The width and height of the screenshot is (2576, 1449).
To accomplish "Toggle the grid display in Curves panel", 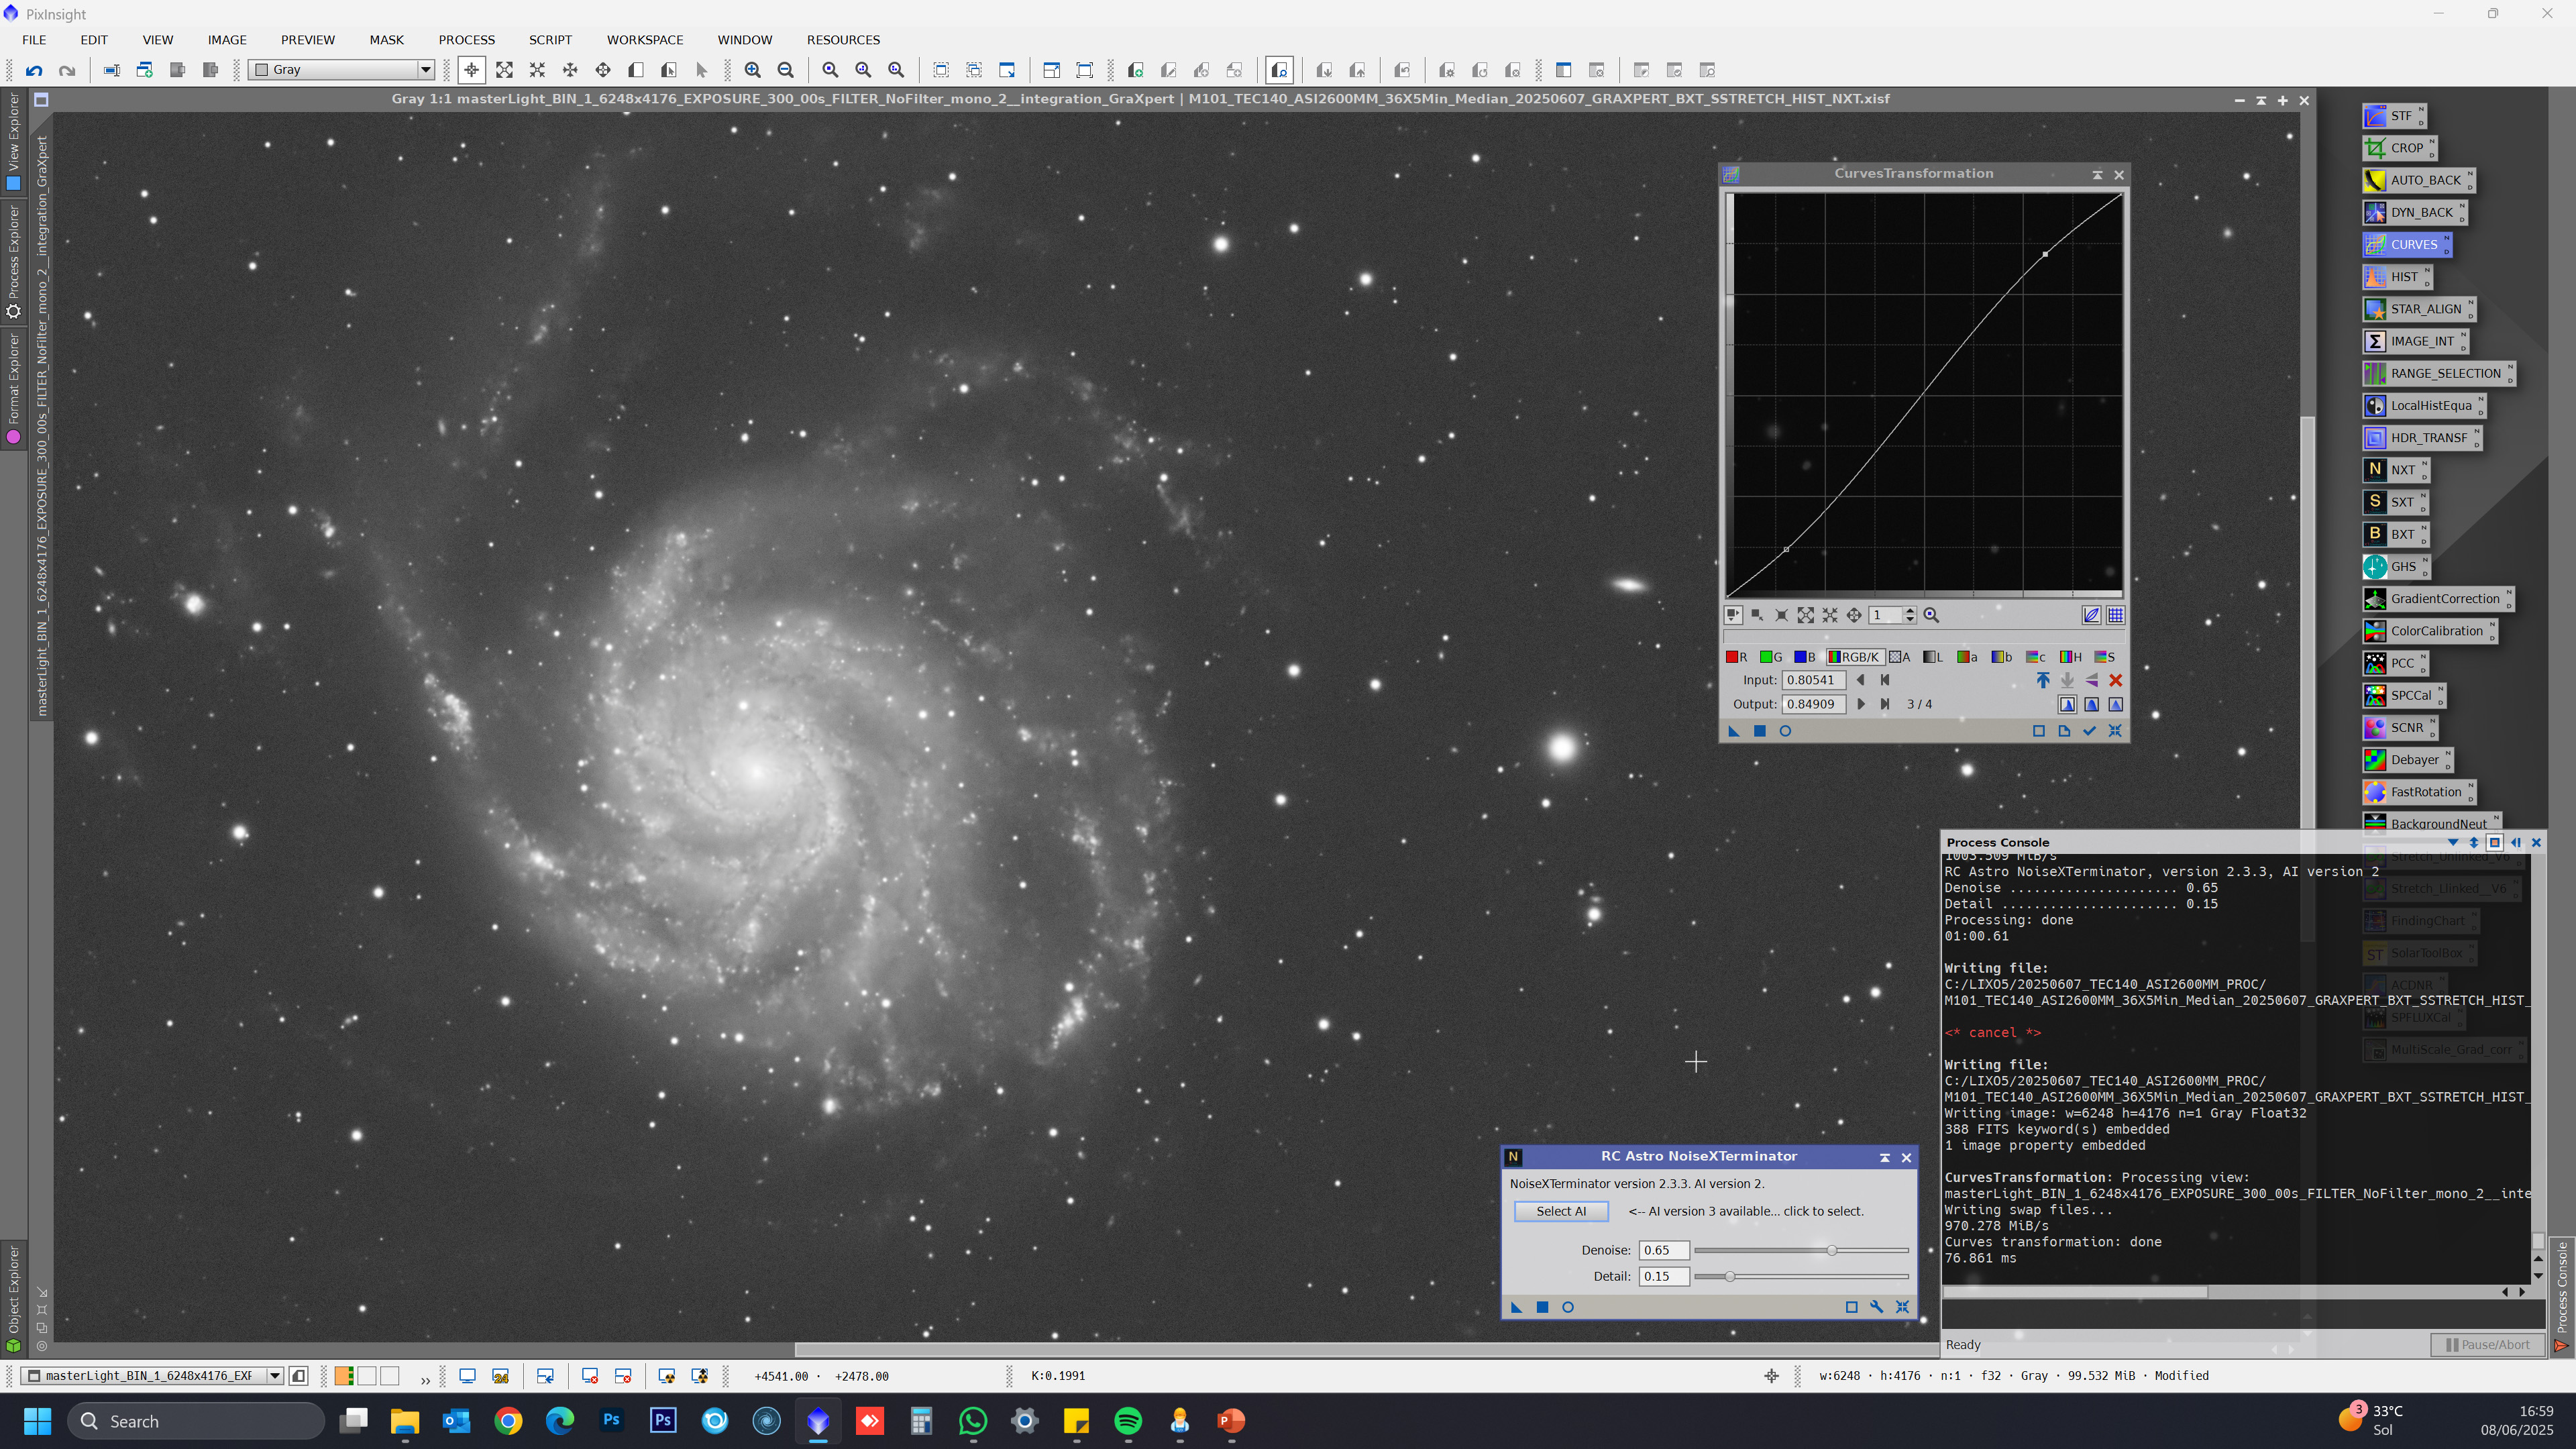I will [x=2116, y=615].
